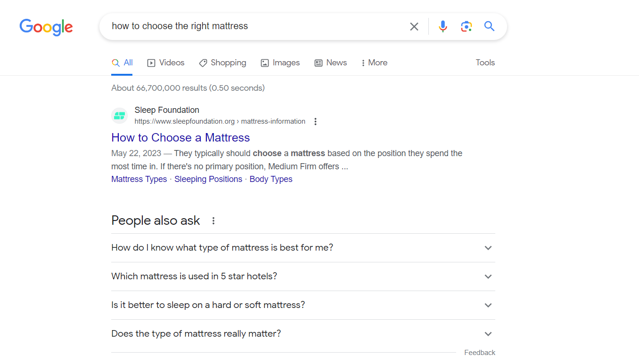Screen dimensions: 639x363
Task: Click the search magnifying glass icon
Action: click(489, 26)
